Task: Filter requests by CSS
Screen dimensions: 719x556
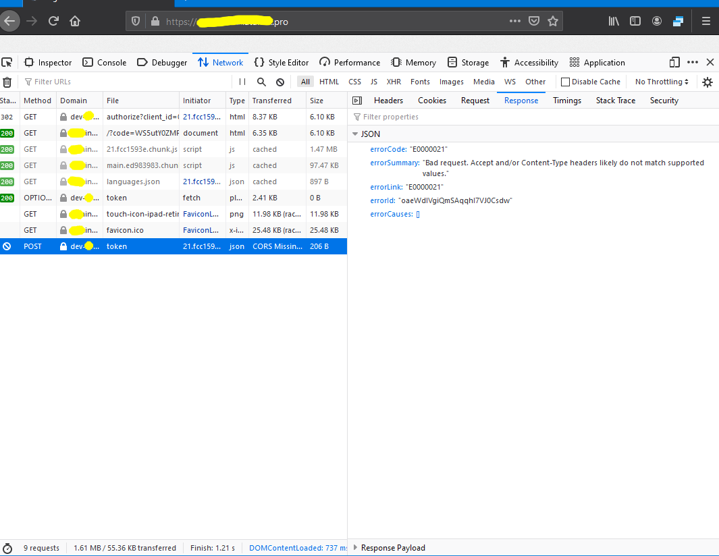Action: click(354, 82)
